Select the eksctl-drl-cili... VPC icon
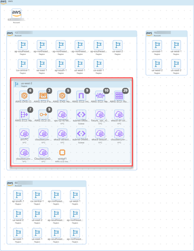The image size is (194, 251). [x=119, y=115]
